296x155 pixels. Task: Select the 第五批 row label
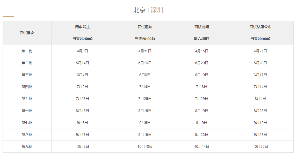click(27, 99)
